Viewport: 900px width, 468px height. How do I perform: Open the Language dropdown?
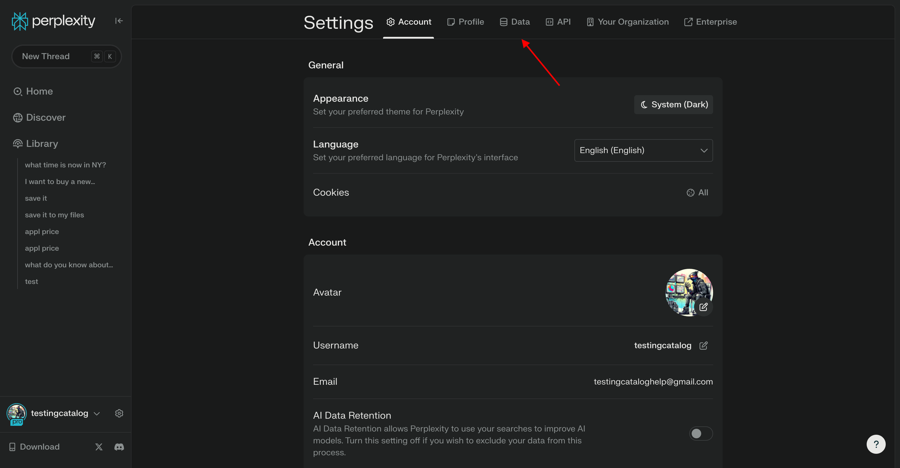(x=643, y=150)
